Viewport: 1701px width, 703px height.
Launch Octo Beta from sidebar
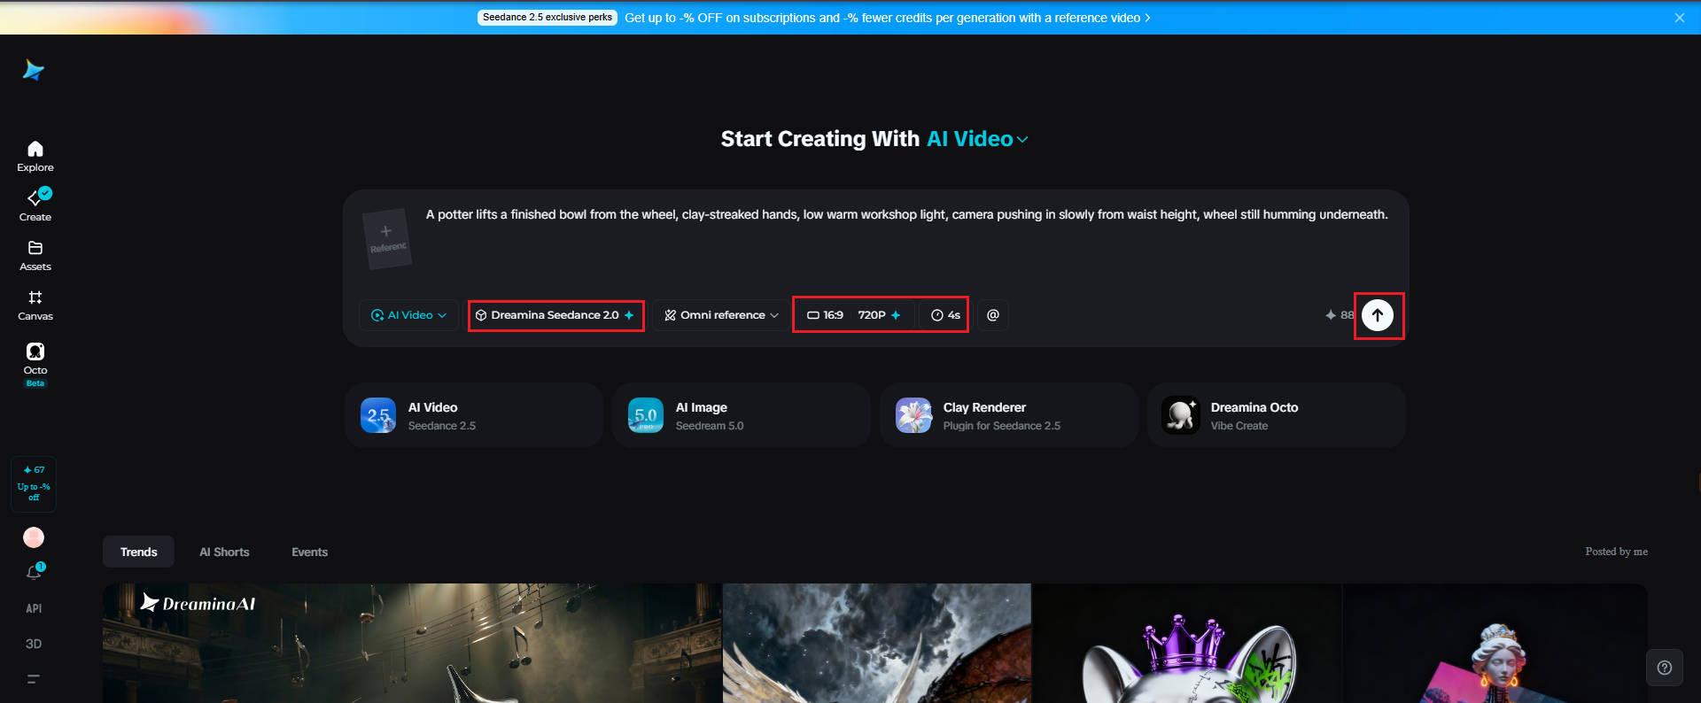point(35,364)
